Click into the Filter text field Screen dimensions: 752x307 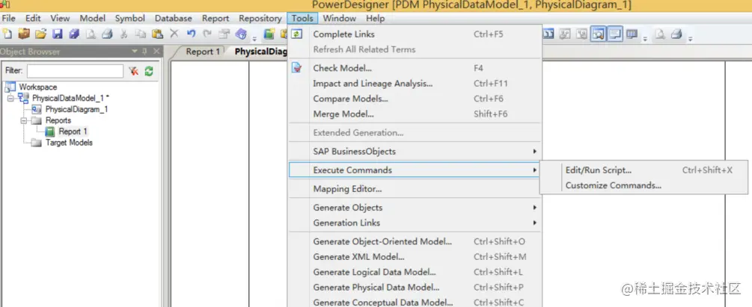[75, 71]
